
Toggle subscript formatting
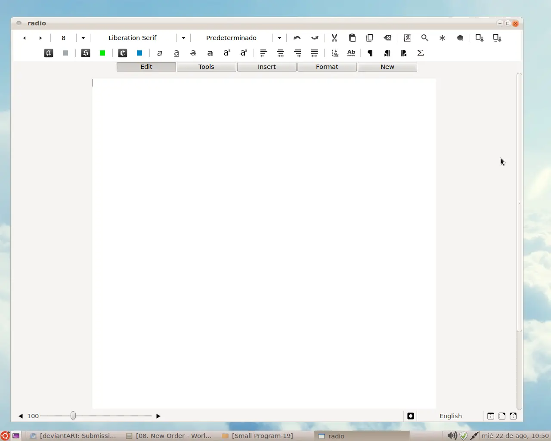click(244, 53)
